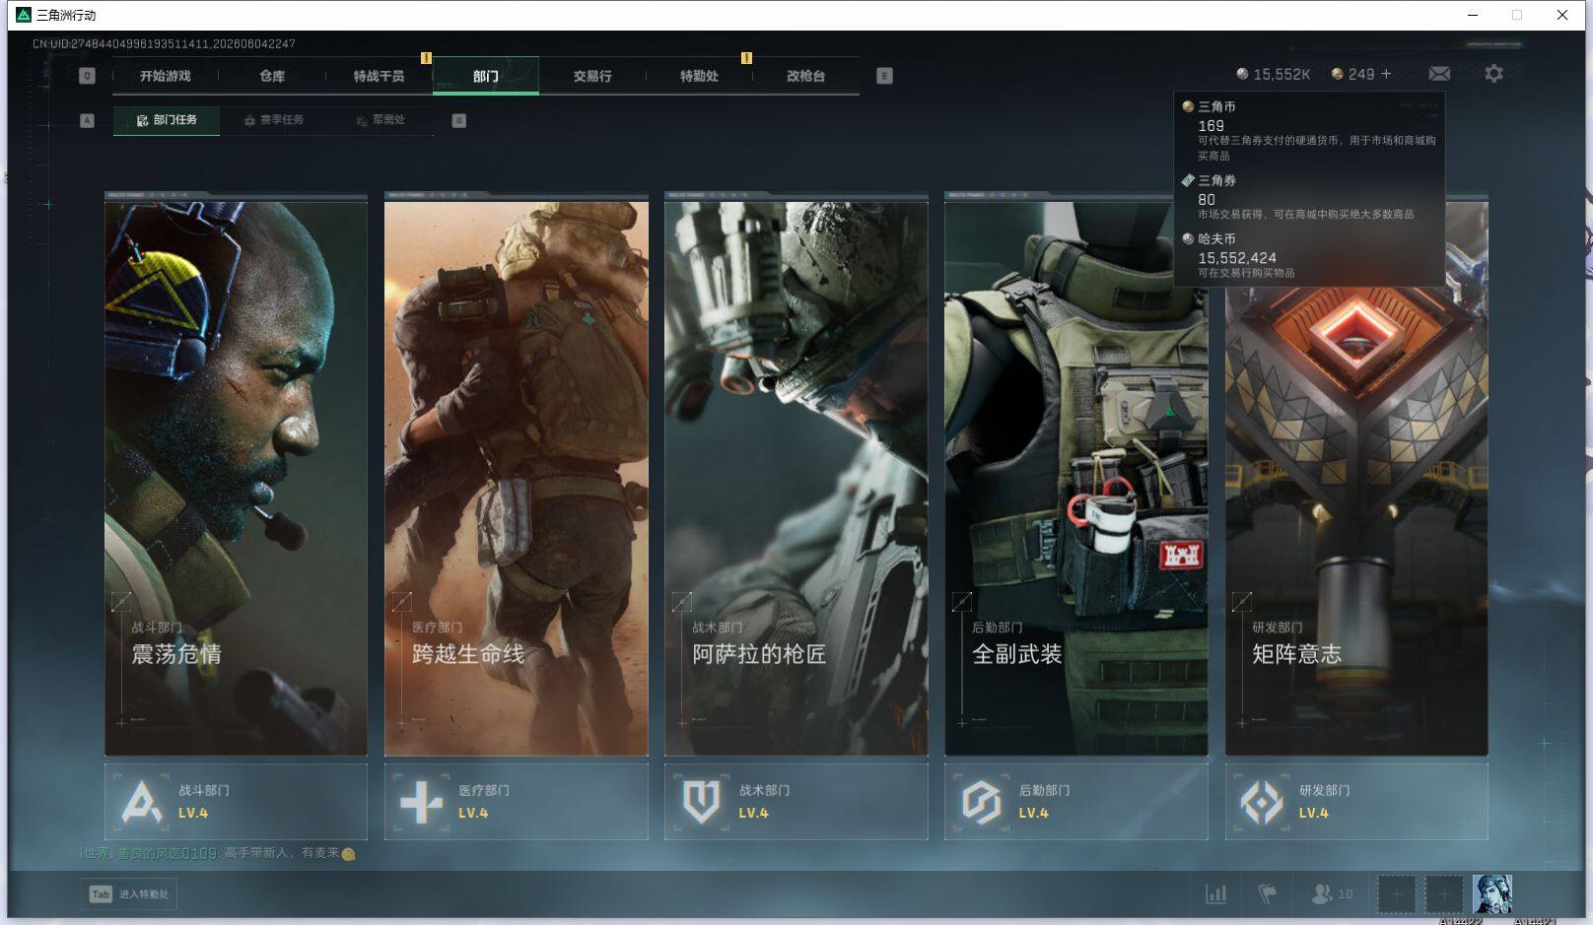
Task: Click the emoji icon in chat message
Action: tap(348, 854)
